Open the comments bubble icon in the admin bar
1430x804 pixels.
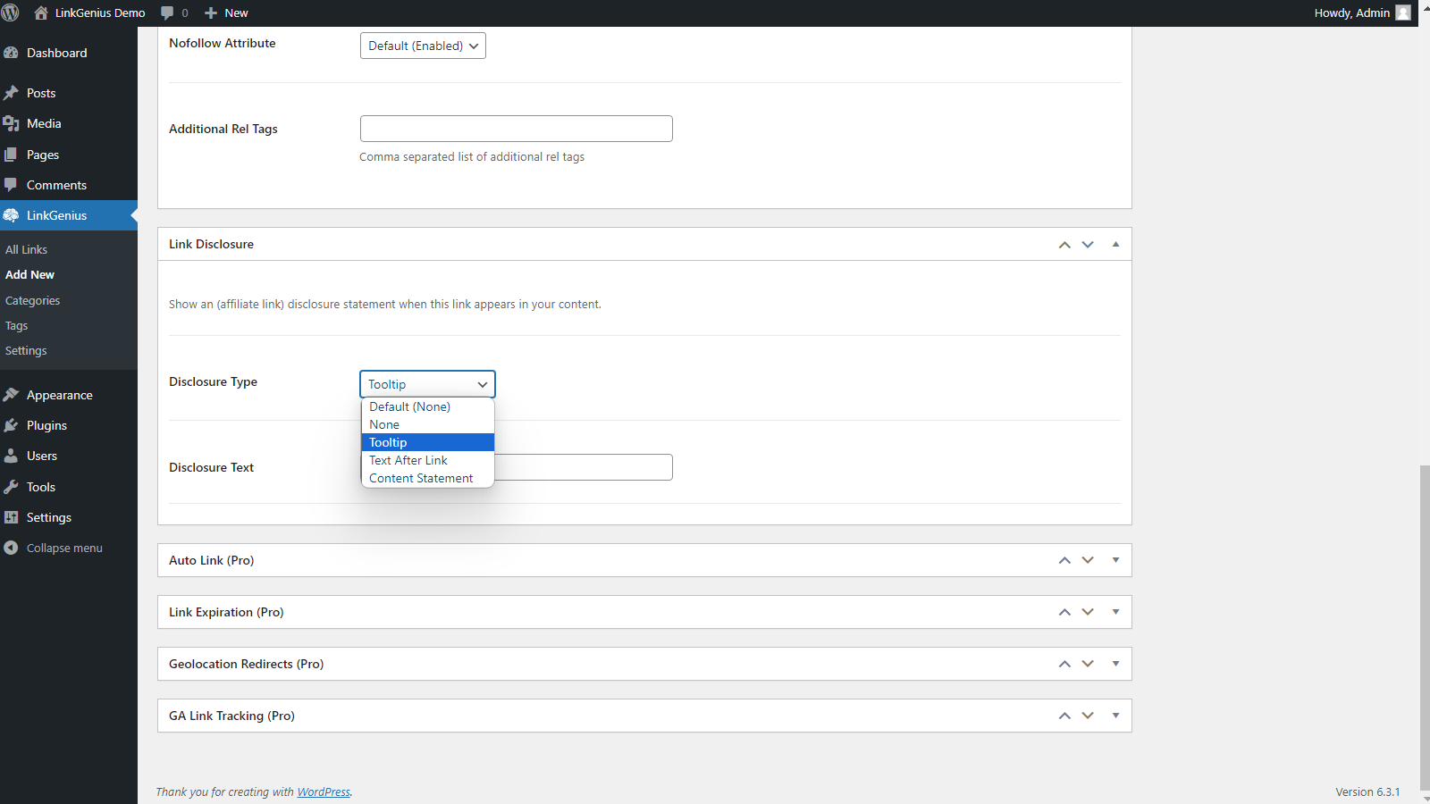pyautogui.click(x=167, y=13)
